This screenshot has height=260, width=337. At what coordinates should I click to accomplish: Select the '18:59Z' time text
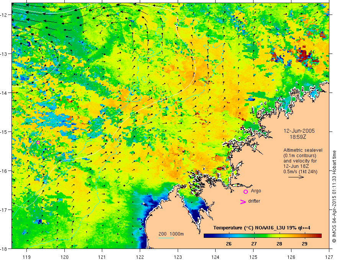click(x=298, y=137)
